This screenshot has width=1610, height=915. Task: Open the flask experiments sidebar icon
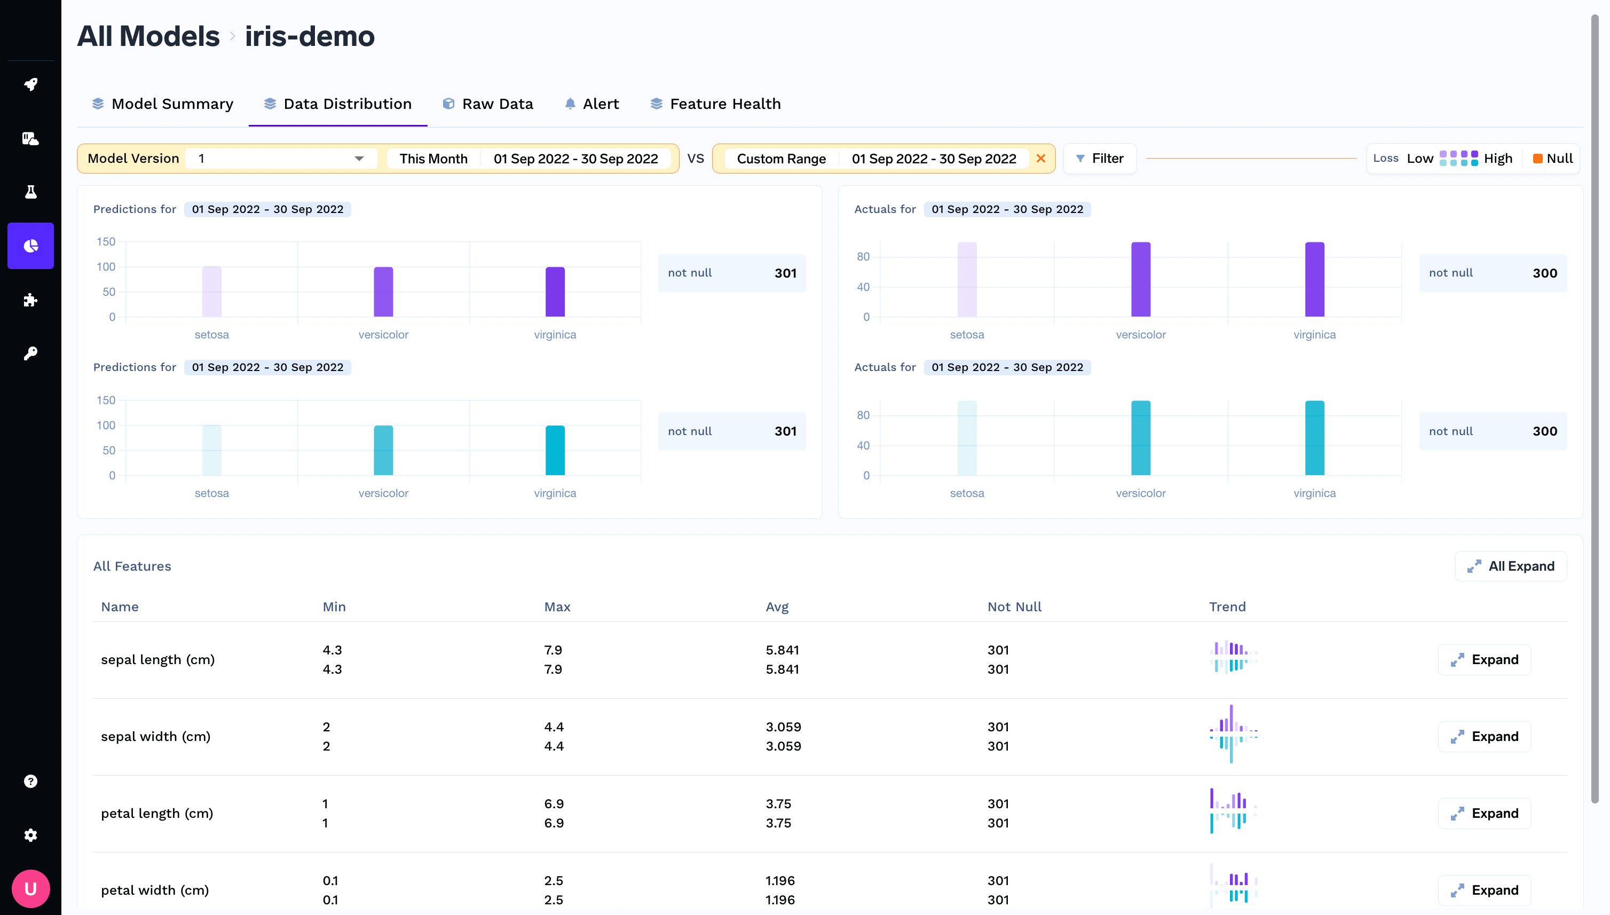(x=30, y=192)
